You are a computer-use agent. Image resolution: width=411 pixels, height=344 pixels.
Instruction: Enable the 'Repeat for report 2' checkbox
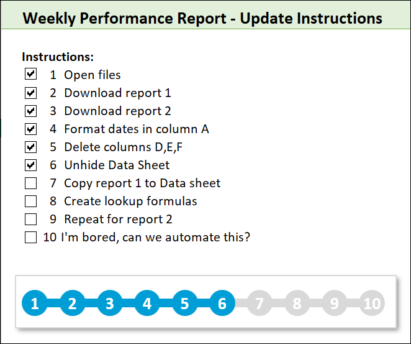[30, 219]
